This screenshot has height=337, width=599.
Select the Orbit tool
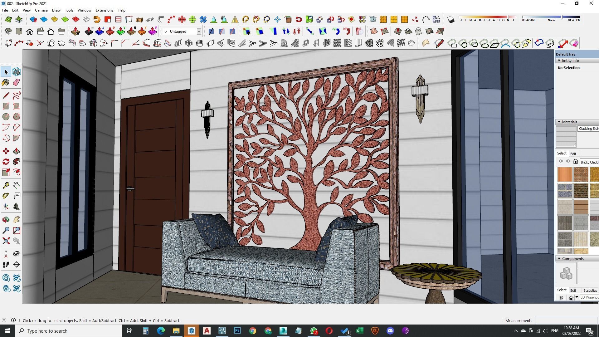[x=6, y=220]
